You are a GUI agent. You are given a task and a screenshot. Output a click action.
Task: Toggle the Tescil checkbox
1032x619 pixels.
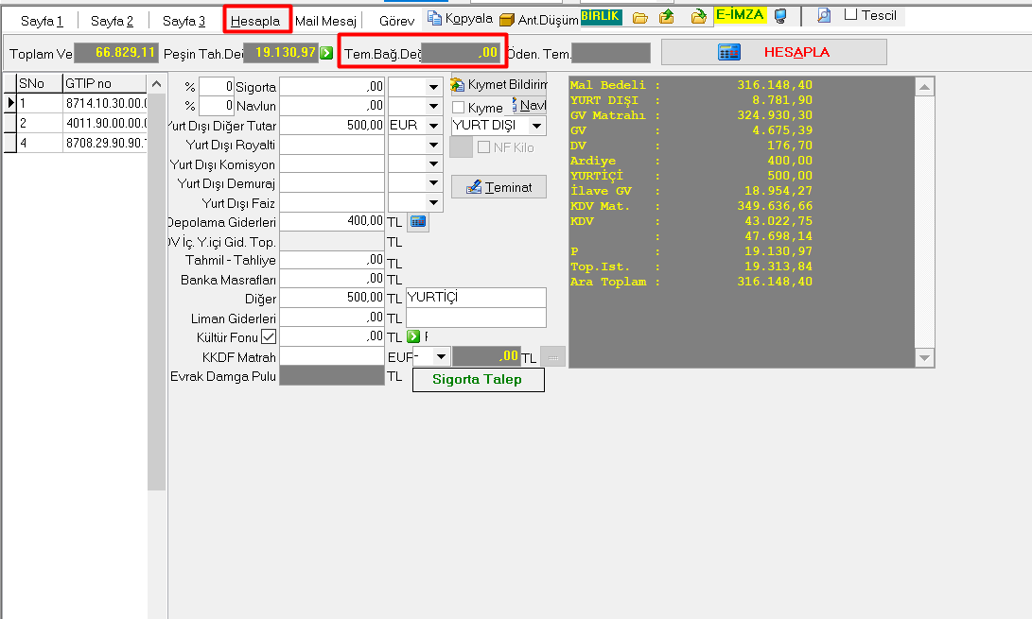pos(851,14)
